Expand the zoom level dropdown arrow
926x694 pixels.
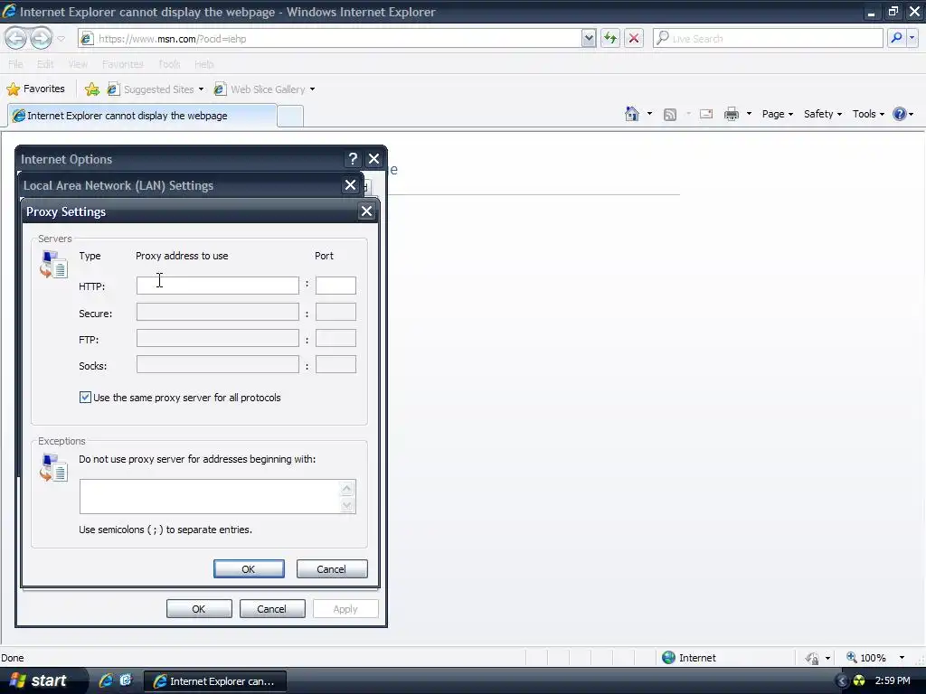point(902,658)
